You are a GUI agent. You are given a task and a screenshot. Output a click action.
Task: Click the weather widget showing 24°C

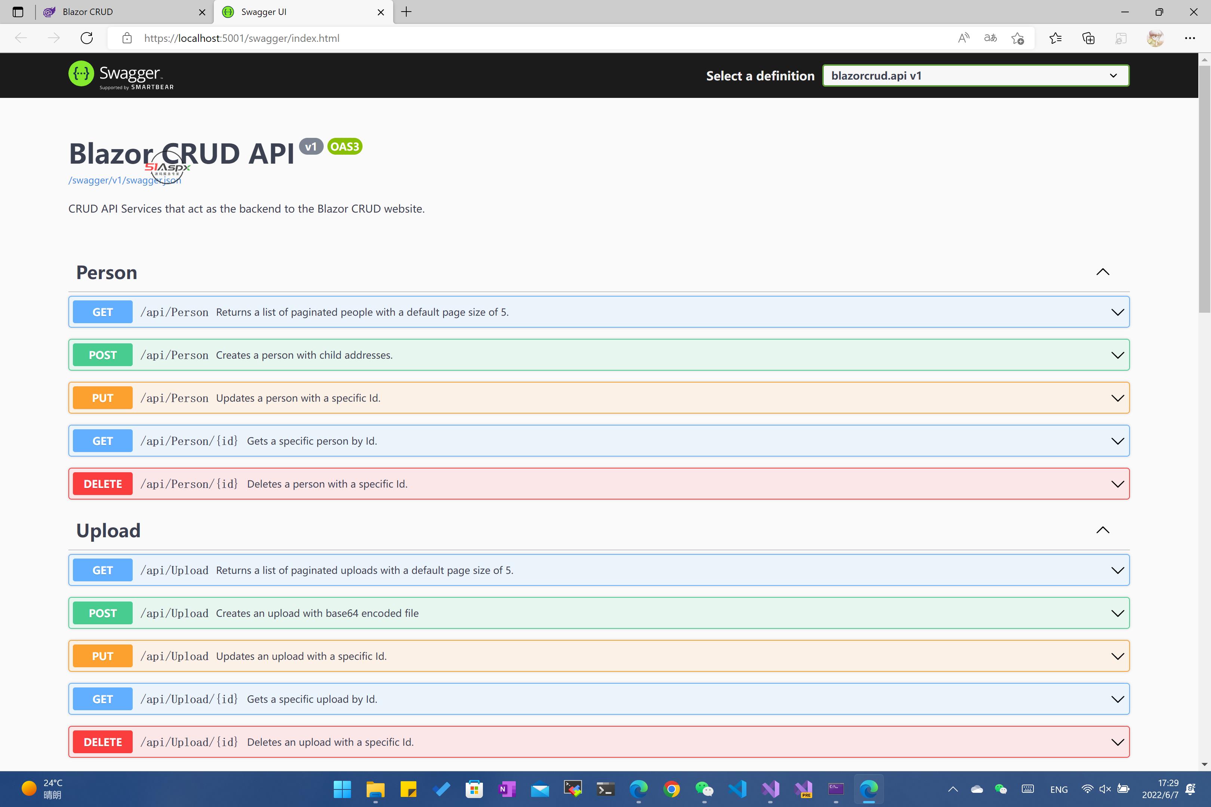pyautogui.click(x=43, y=789)
